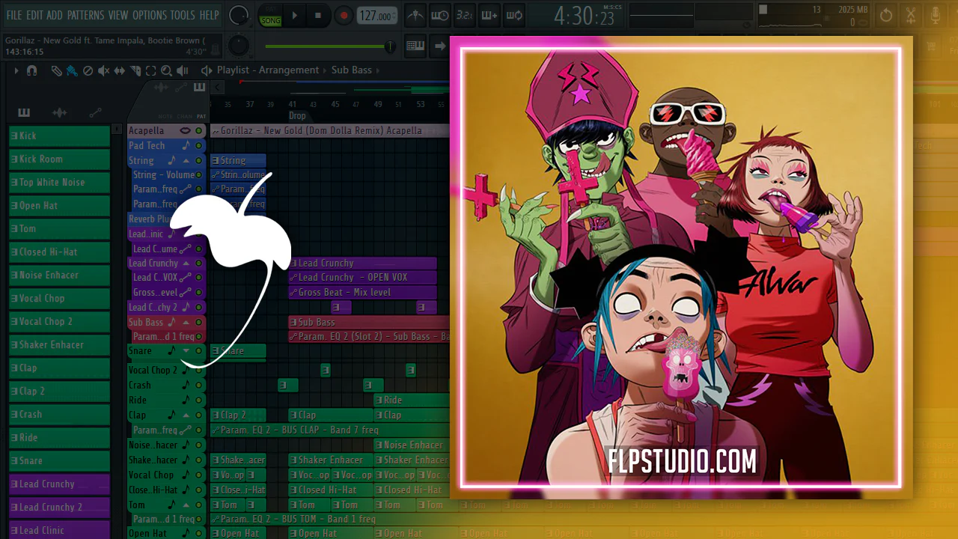Start recording with the record button
This screenshot has height=539, width=958.
(x=344, y=15)
